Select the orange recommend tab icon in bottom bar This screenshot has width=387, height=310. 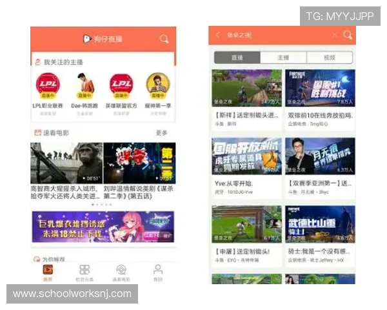coord(48,269)
